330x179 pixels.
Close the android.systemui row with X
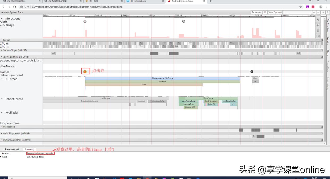(322, 133)
